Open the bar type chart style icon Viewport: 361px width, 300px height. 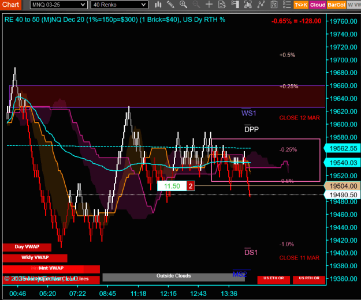point(158,5)
